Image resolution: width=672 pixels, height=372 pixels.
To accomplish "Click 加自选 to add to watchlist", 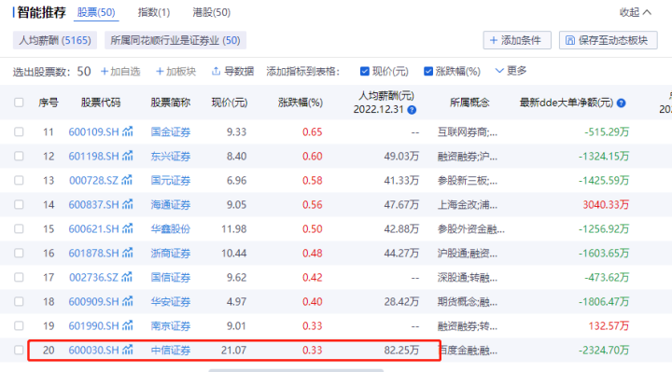I will (120, 71).
